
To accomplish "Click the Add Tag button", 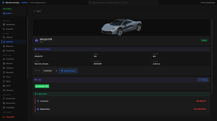I will pos(203,80).
